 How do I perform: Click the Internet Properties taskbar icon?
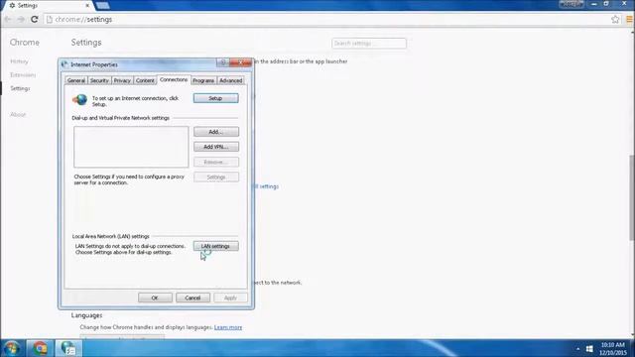point(68,348)
